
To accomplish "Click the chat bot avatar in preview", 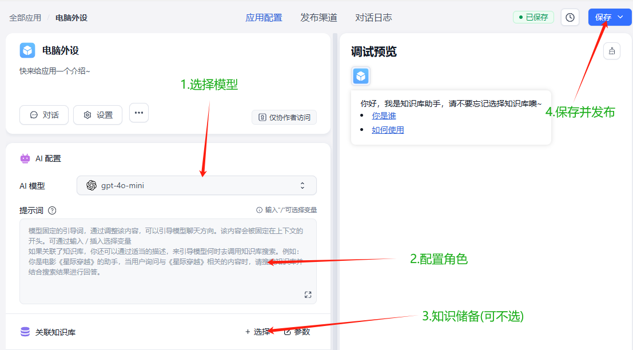I will pyautogui.click(x=361, y=76).
